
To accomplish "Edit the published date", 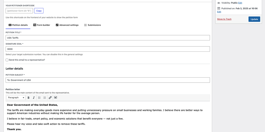I will (219, 12).
